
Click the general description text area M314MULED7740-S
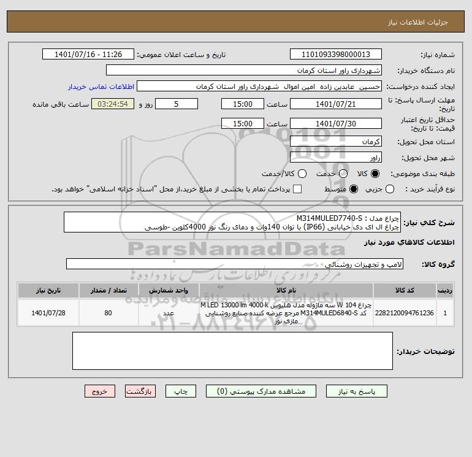tap(232, 222)
